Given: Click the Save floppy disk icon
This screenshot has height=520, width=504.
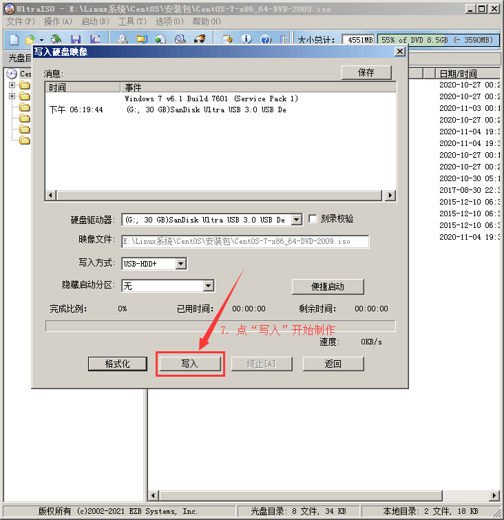Looking at the screenshot, I should 76,40.
